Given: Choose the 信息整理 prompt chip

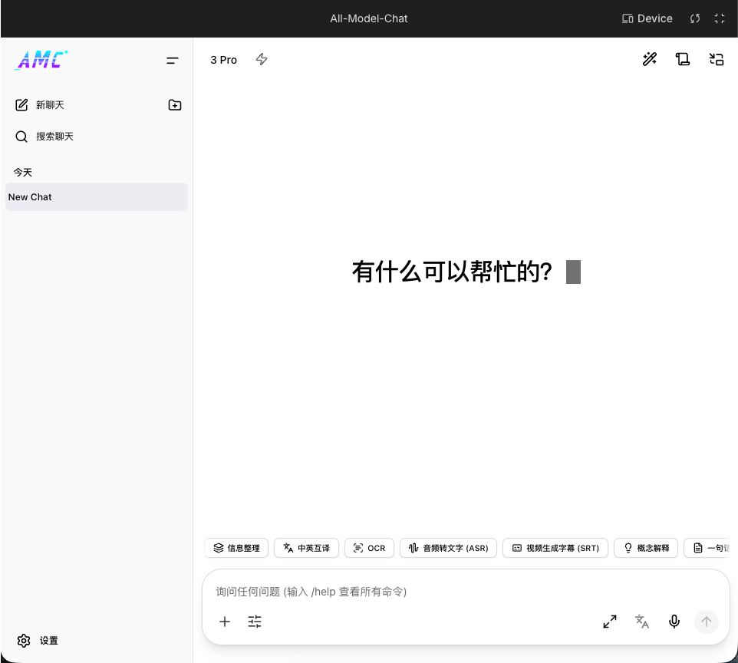Looking at the screenshot, I should [x=236, y=548].
